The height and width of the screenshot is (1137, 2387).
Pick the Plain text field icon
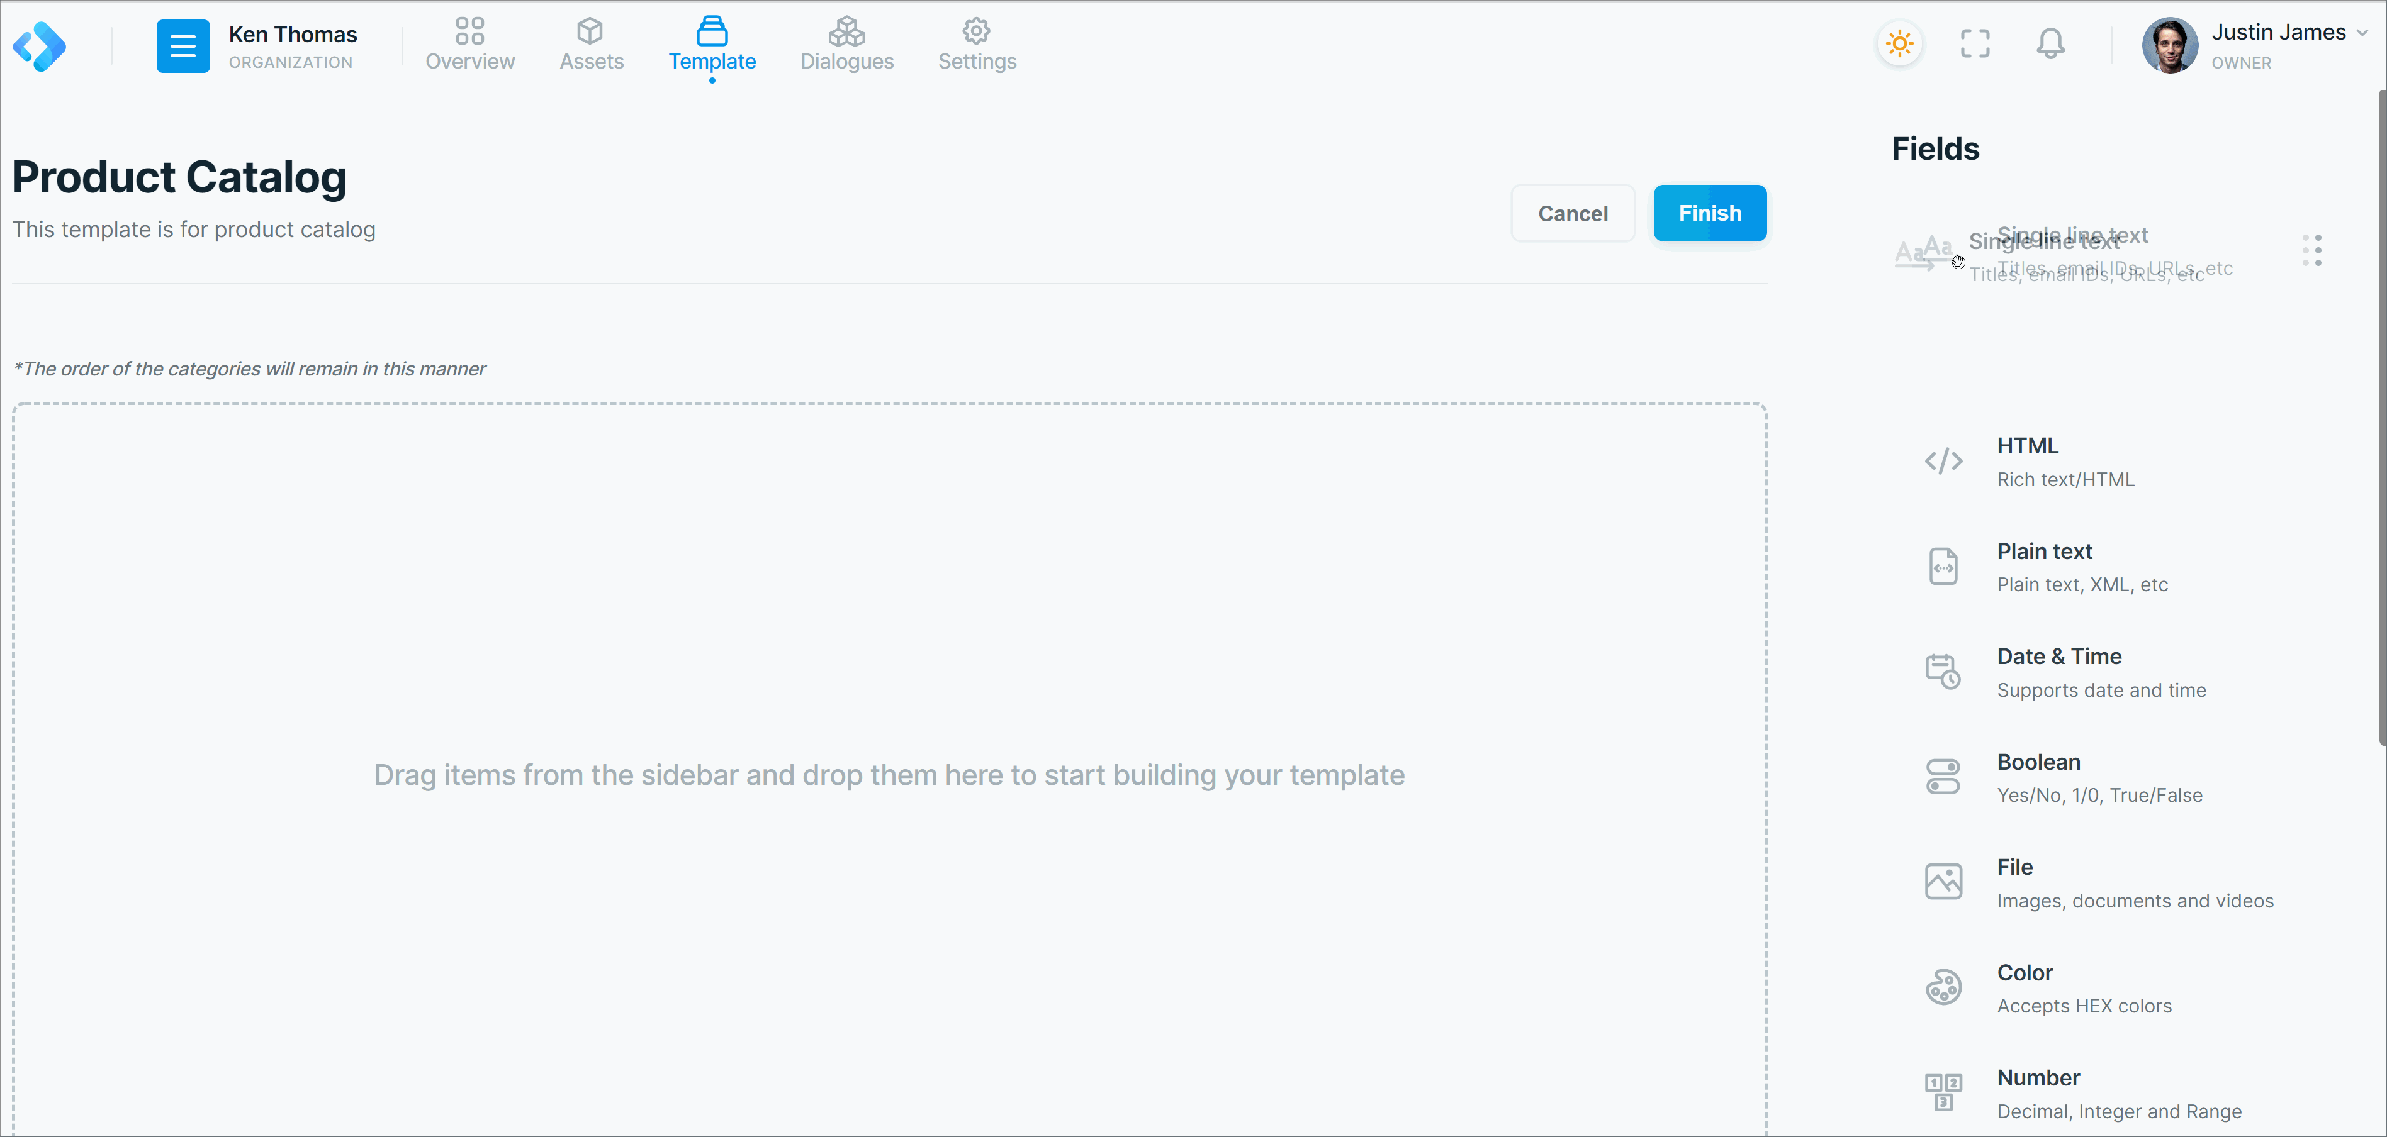[1943, 567]
